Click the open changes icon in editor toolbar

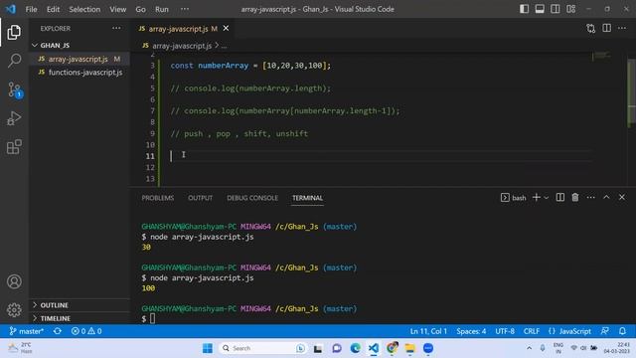[x=591, y=29]
